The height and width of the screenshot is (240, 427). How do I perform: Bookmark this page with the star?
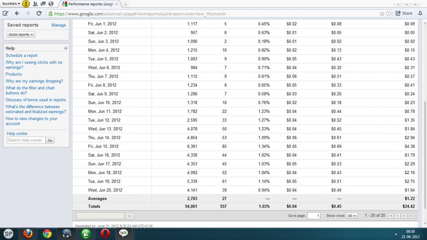point(382,14)
